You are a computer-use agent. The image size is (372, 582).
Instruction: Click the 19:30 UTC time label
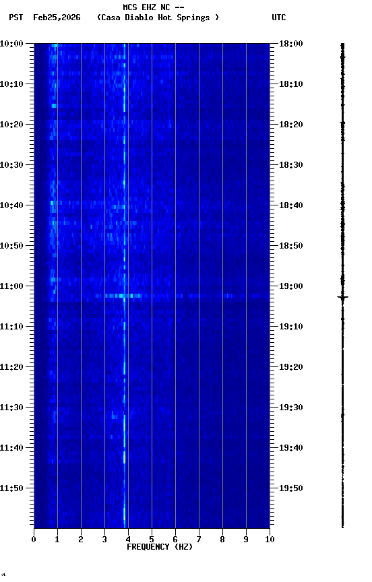(291, 408)
